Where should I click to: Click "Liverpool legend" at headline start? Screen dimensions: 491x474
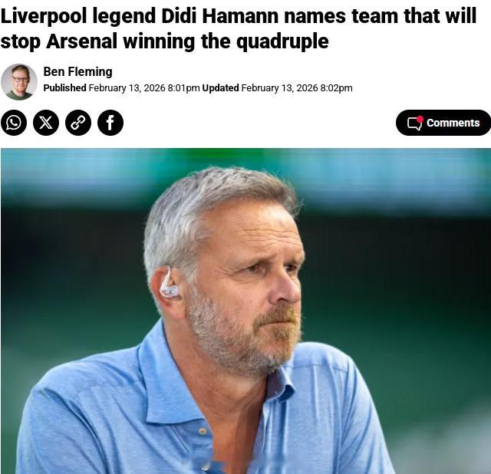tap(78, 16)
